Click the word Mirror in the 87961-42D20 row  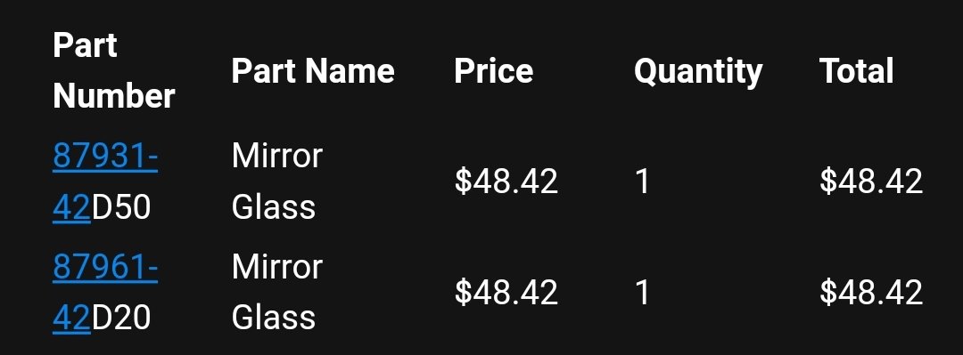[277, 267]
